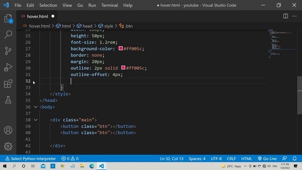Screen dimensions: 302x170
Task: Click the closing '</style>' tag text
Action: click(60, 94)
